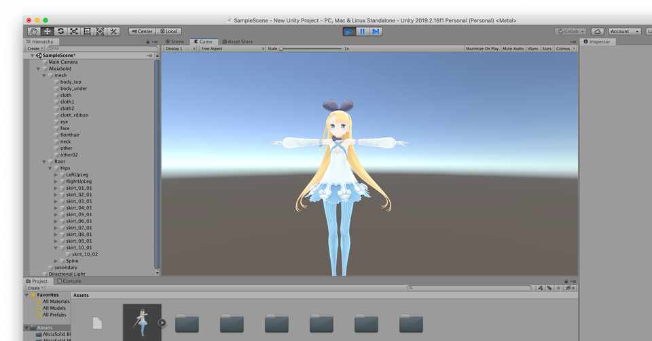
Task: Select the combined Transform tool
Action: (101, 32)
